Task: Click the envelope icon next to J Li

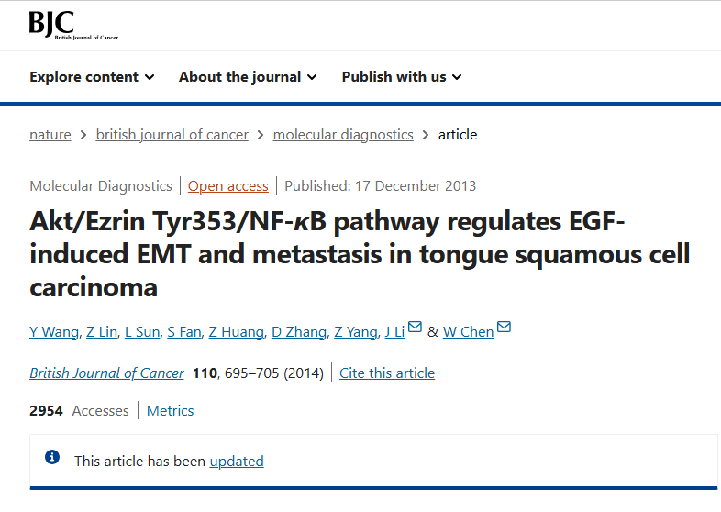Action: click(x=415, y=327)
